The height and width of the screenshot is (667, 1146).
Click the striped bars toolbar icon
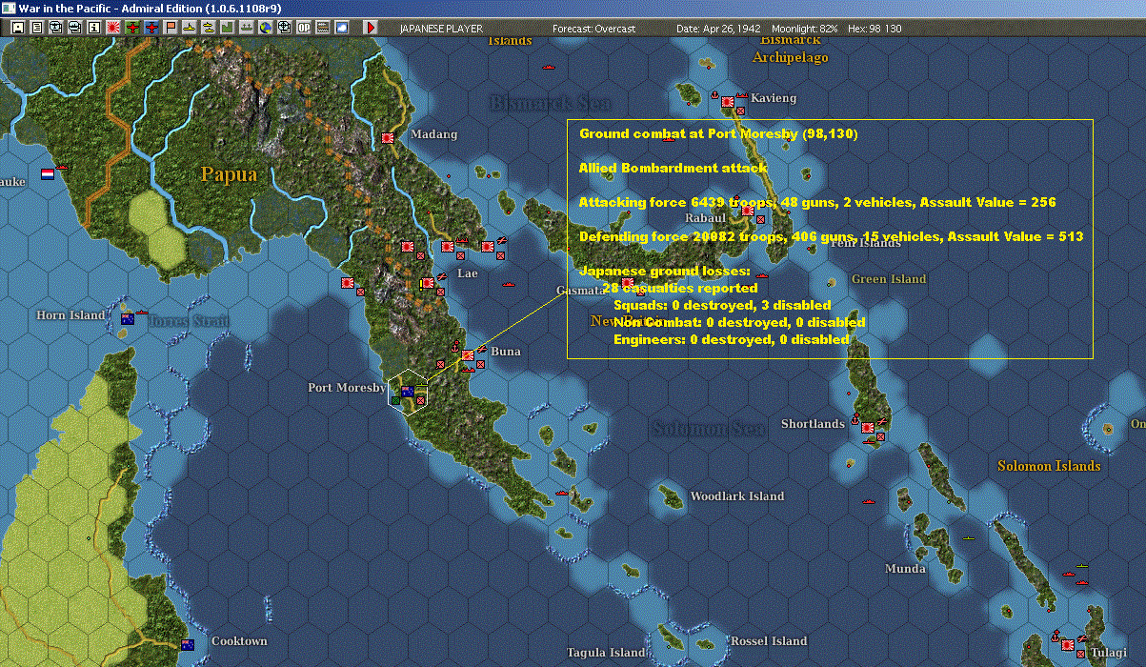323,28
